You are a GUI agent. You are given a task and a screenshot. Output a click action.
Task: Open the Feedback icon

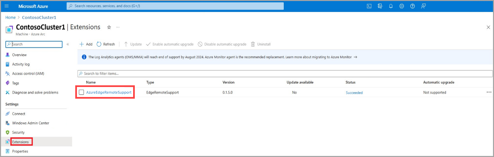point(423,6)
